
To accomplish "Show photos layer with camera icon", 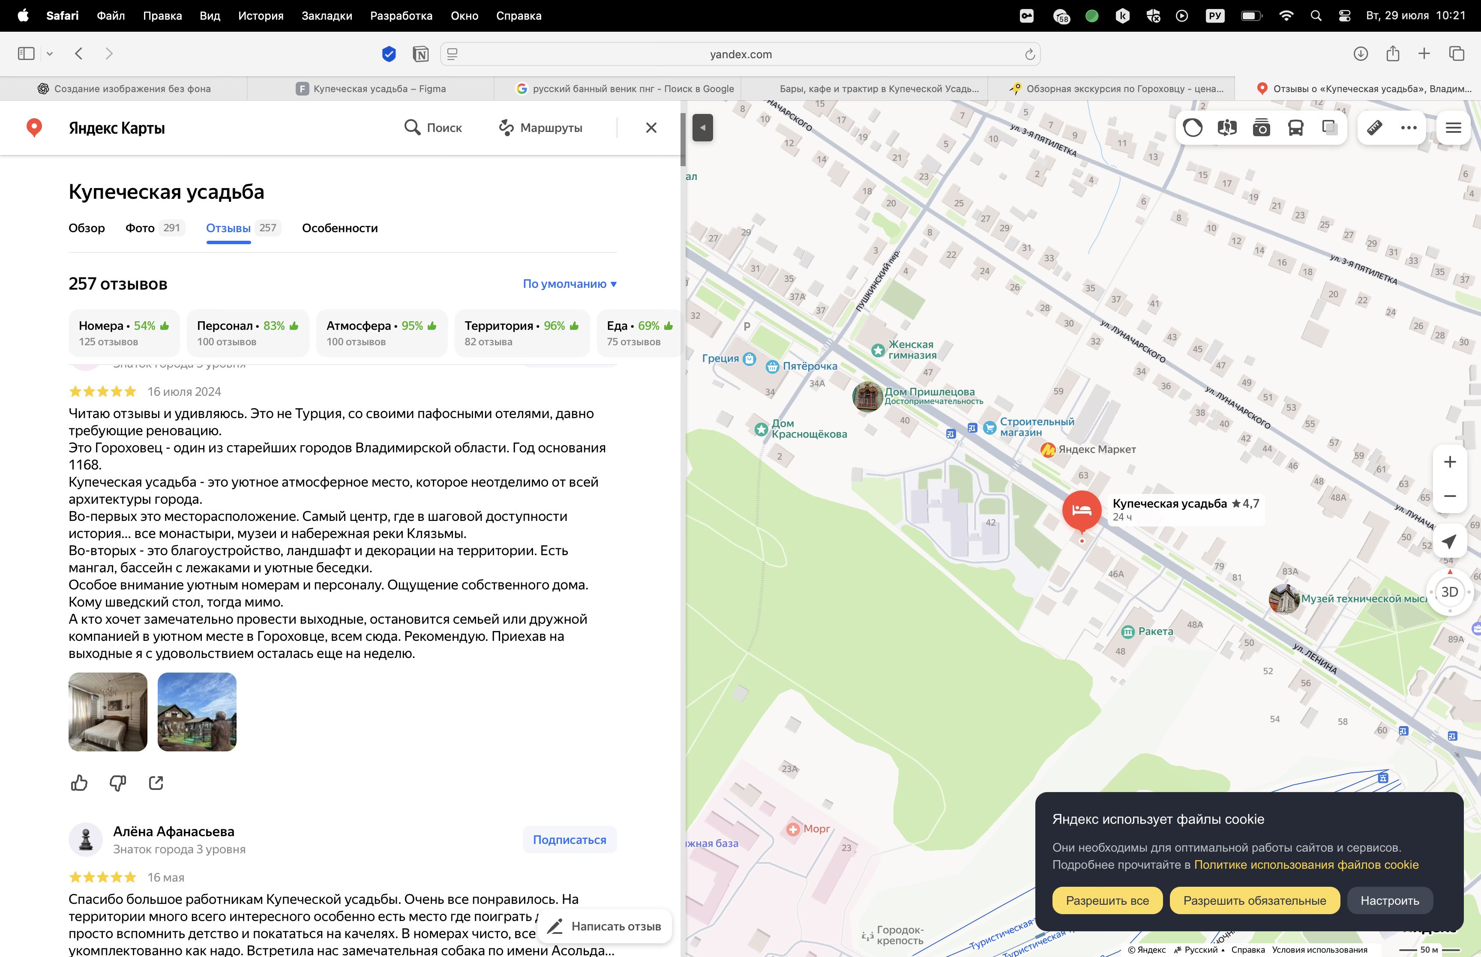I will (1261, 128).
